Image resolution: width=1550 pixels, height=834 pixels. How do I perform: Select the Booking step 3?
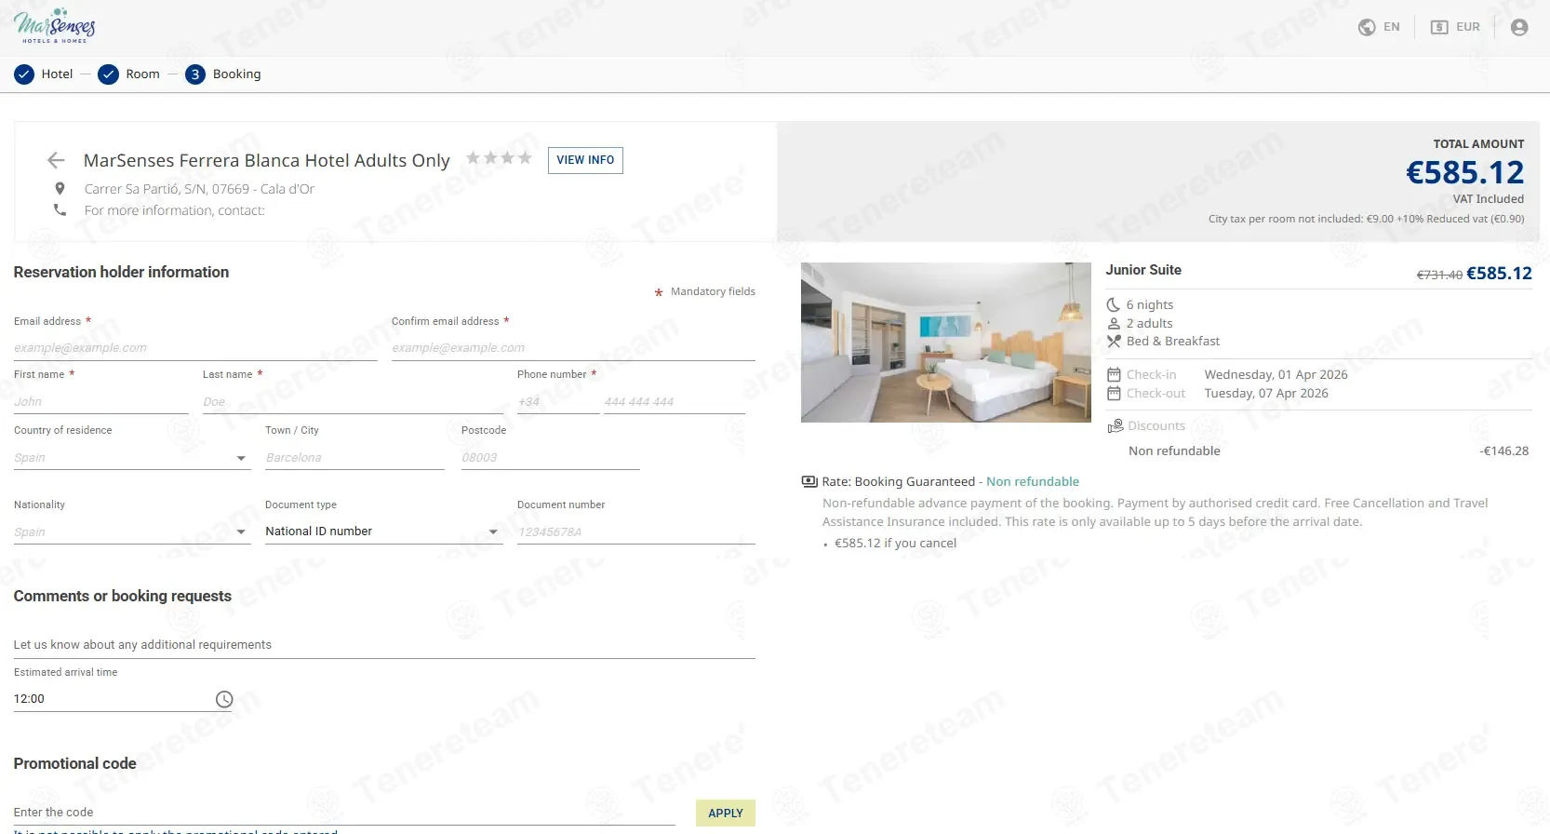pos(223,74)
